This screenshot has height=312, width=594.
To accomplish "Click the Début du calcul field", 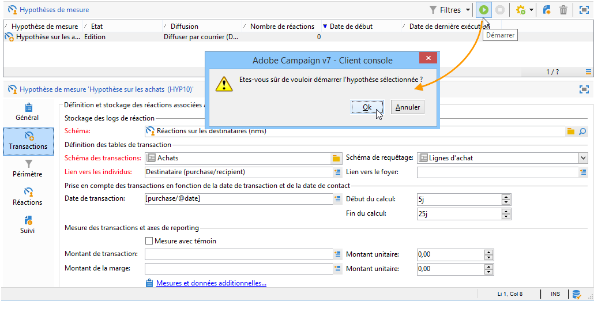I will point(459,200).
